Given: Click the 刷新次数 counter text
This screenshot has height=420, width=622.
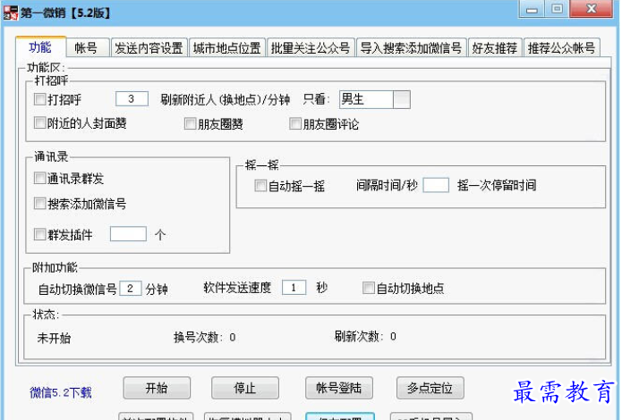Looking at the screenshot, I should (365, 336).
